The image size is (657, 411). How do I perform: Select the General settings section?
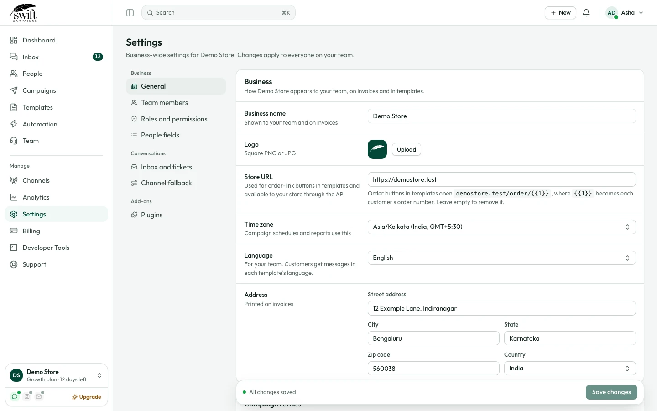176,86
